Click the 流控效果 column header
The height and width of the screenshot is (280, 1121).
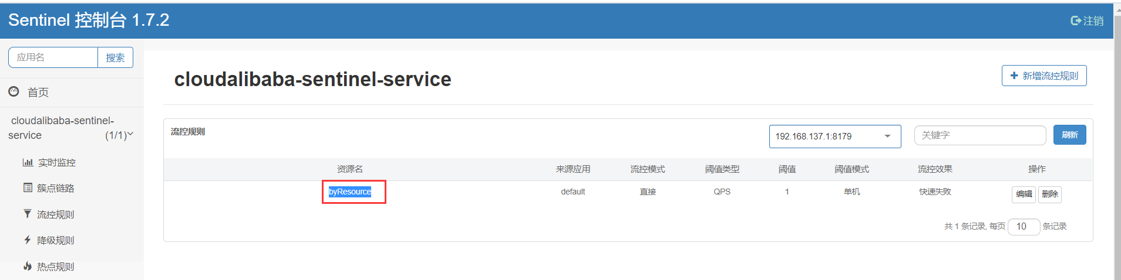pyautogui.click(x=935, y=169)
